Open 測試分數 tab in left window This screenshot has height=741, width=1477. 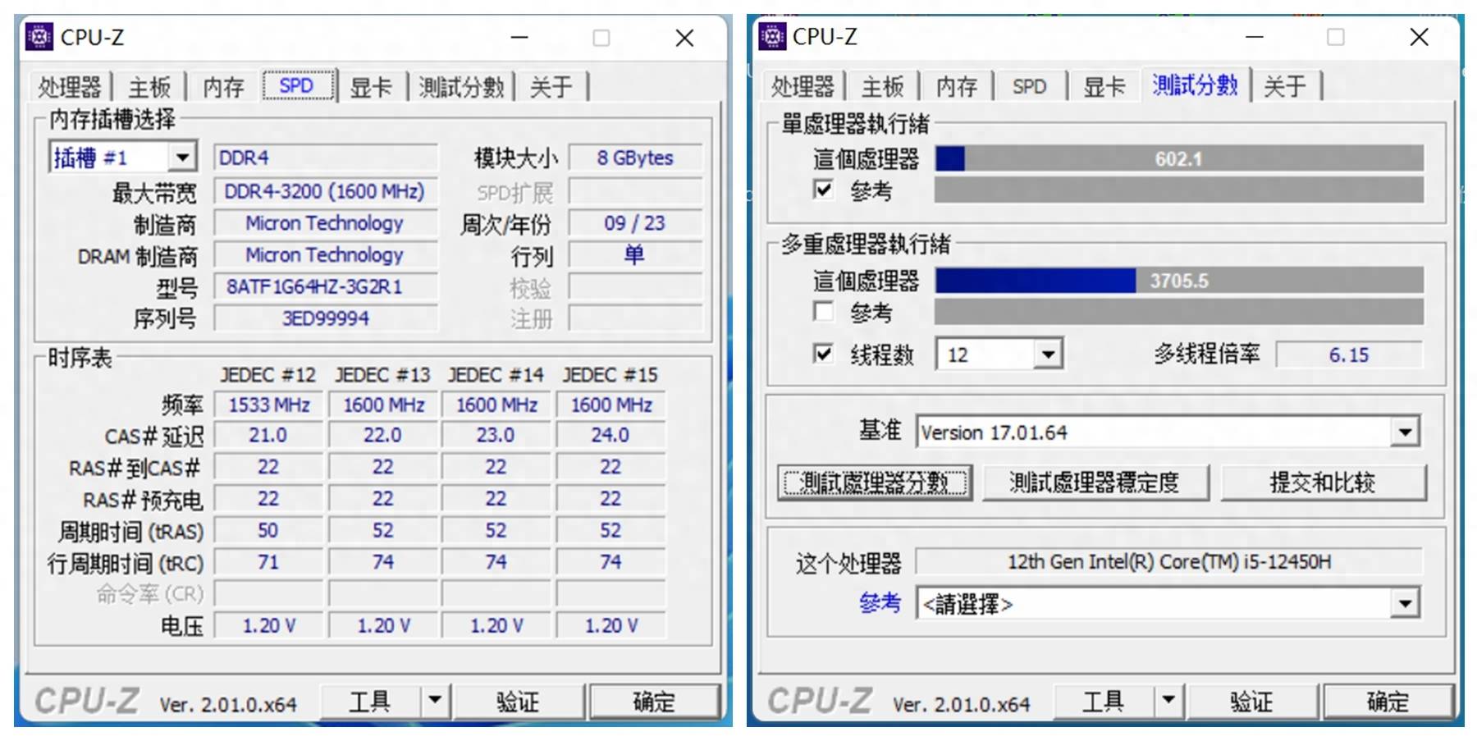(461, 86)
